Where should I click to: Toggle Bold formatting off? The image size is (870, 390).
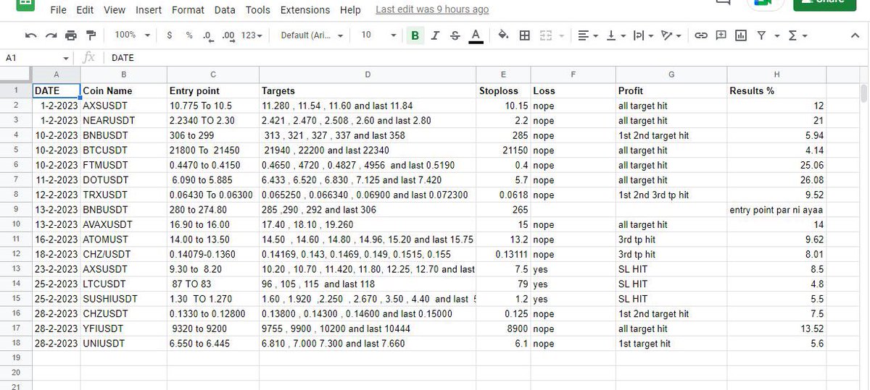click(x=415, y=35)
